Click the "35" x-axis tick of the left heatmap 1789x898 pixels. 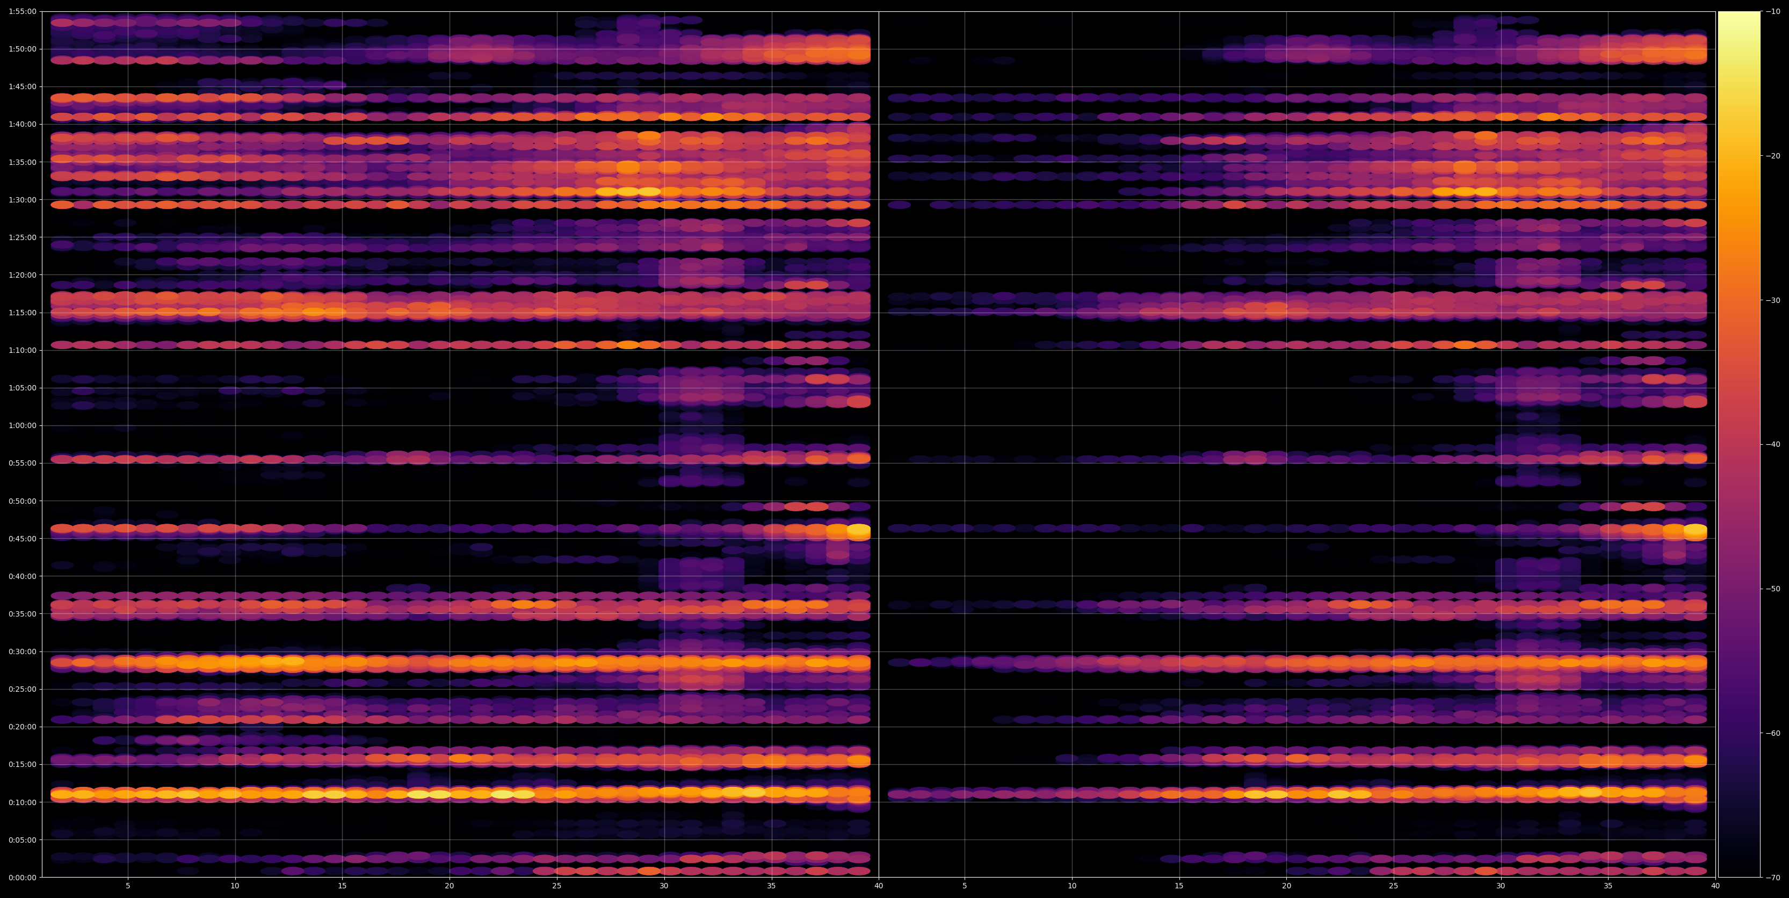[772, 886]
